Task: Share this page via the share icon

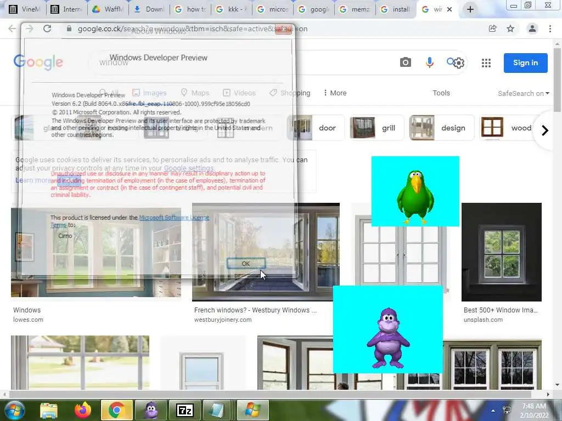Action: click(492, 29)
